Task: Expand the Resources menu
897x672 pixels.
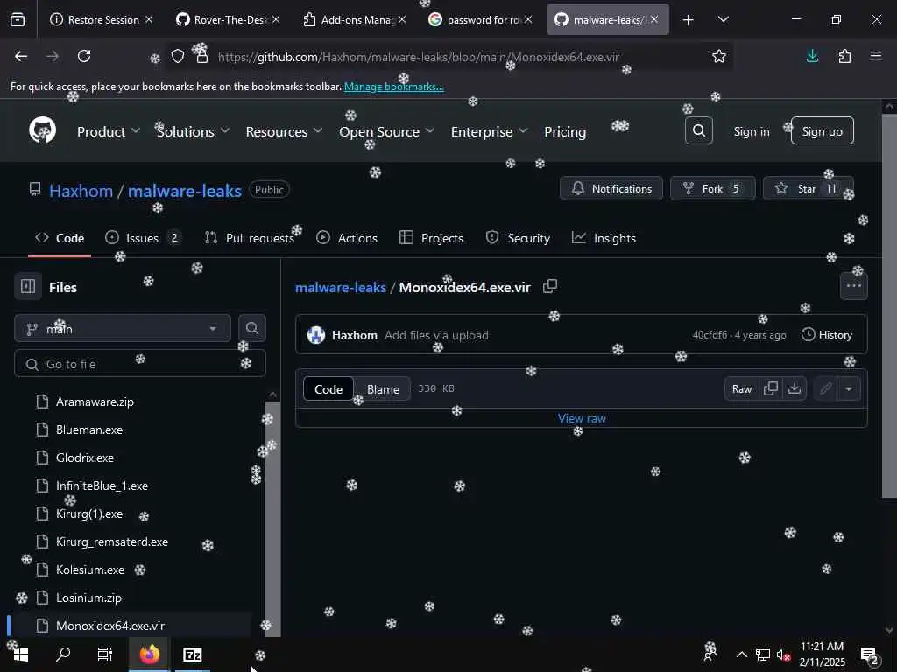Action: coord(284,131)
